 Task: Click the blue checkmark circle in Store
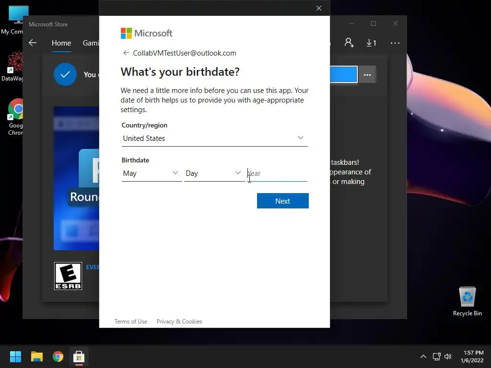tap(65, 74)
